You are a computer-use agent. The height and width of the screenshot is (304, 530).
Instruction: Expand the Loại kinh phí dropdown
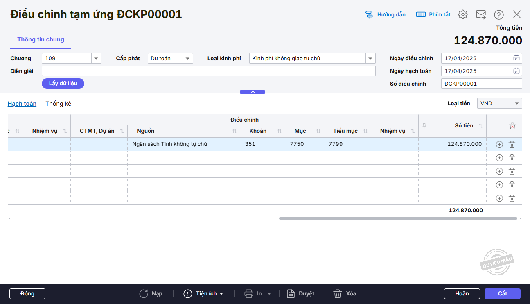(x=370, y=58)
